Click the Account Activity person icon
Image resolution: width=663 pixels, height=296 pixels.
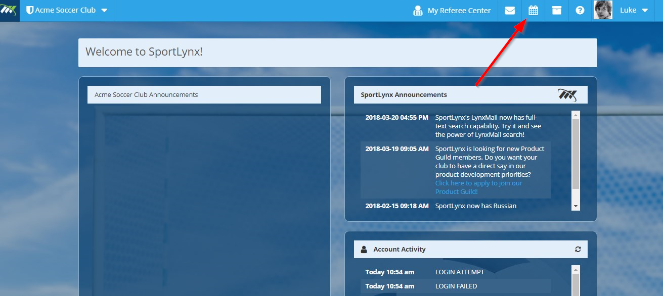[364, 249]
